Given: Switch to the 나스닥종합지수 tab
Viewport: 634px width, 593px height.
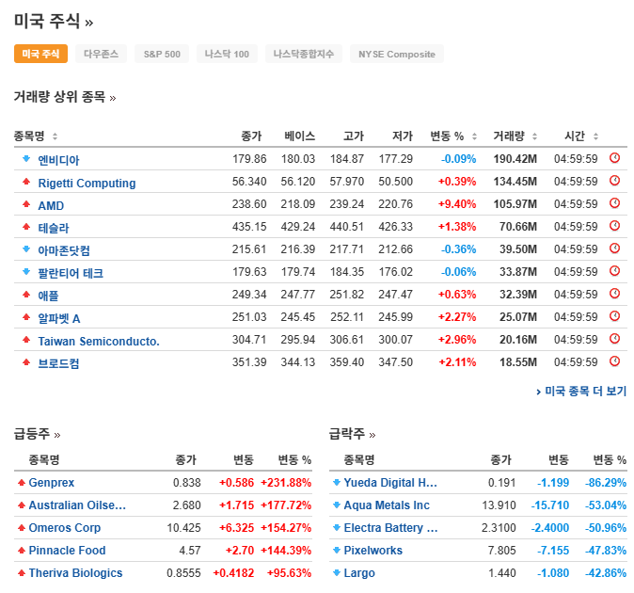Looking at the screenshot, I should pos(304,54).
